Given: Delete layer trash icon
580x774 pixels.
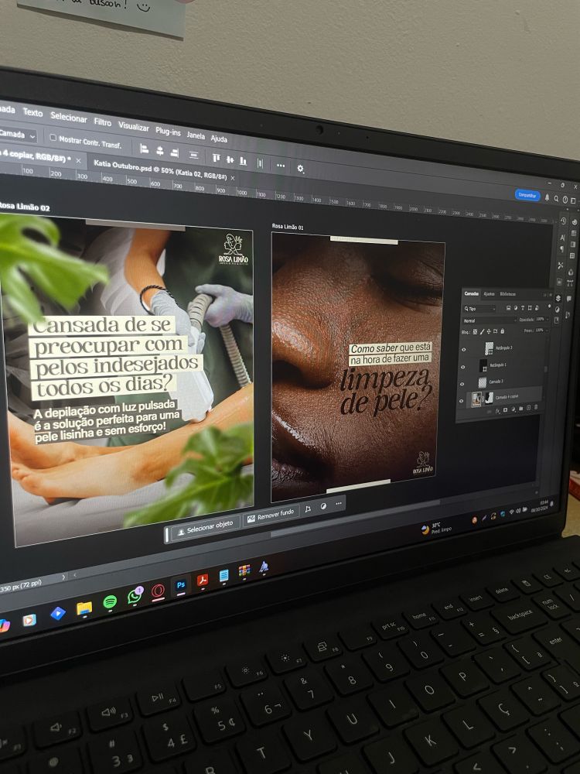Looking at the screenshot, I should (x=536, y=407).
